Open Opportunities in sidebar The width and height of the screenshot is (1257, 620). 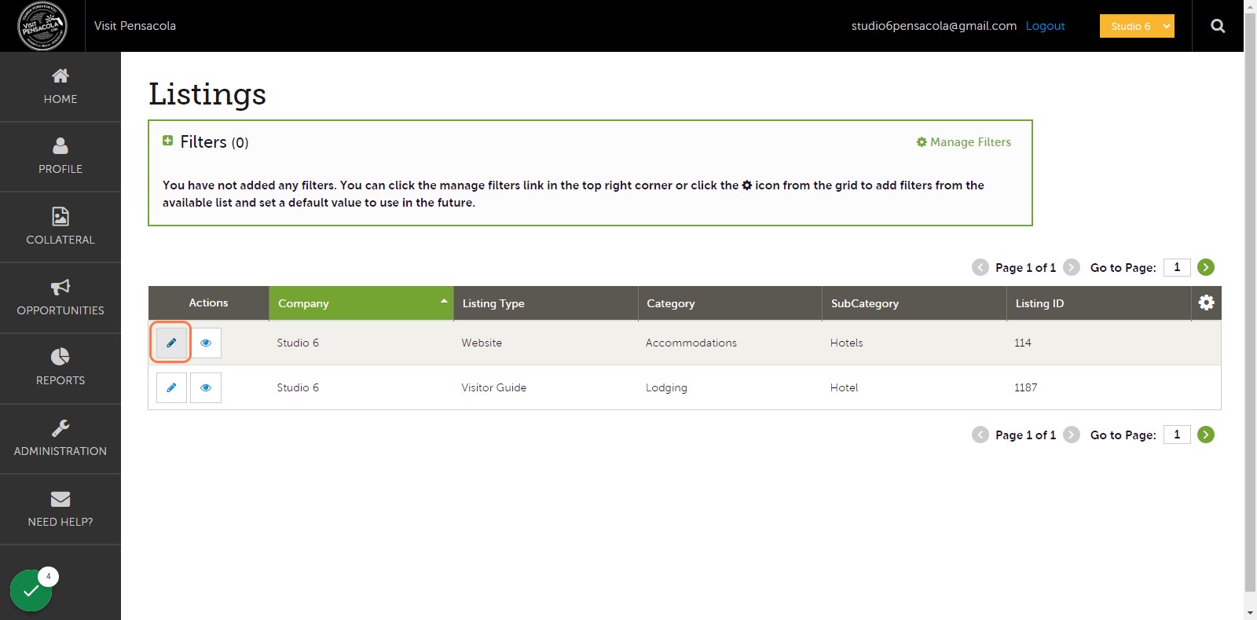click(x=60, y=298)
